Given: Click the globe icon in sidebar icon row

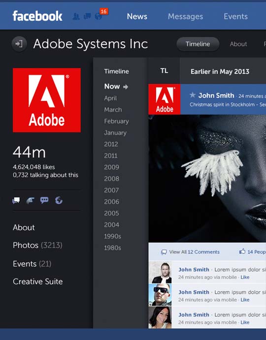Looking at the screenshot, I should [x=59, y=200].
